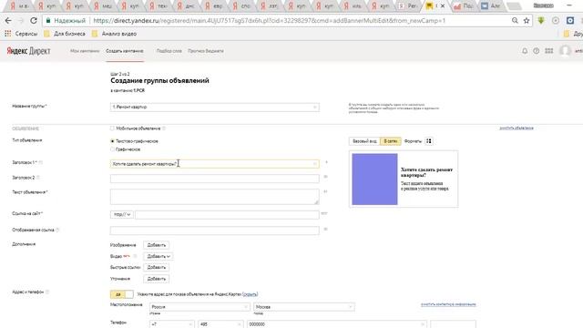Open the Сервисы apps grid icon
The image size is (583, 328).
pyautogui.click(x=8, y=34)
